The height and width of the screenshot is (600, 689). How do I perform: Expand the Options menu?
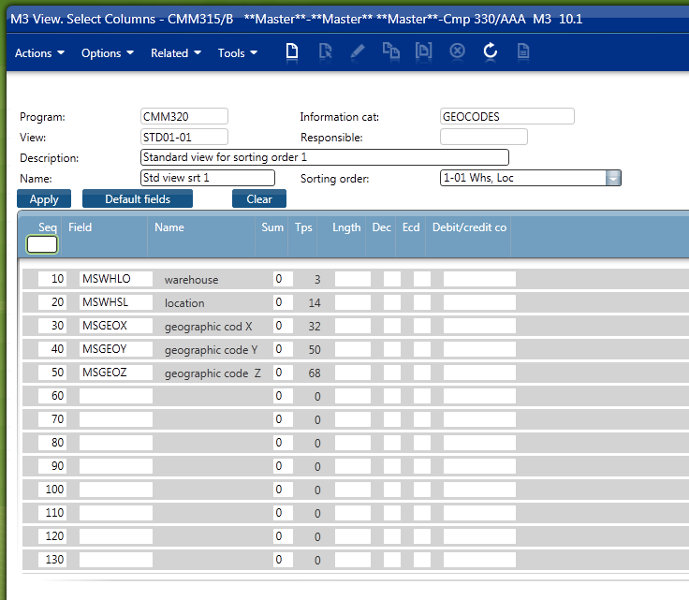point(107,53)
